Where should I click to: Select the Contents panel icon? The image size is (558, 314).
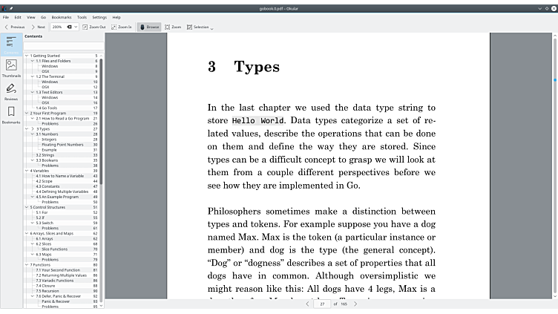[x=11, y=45]
